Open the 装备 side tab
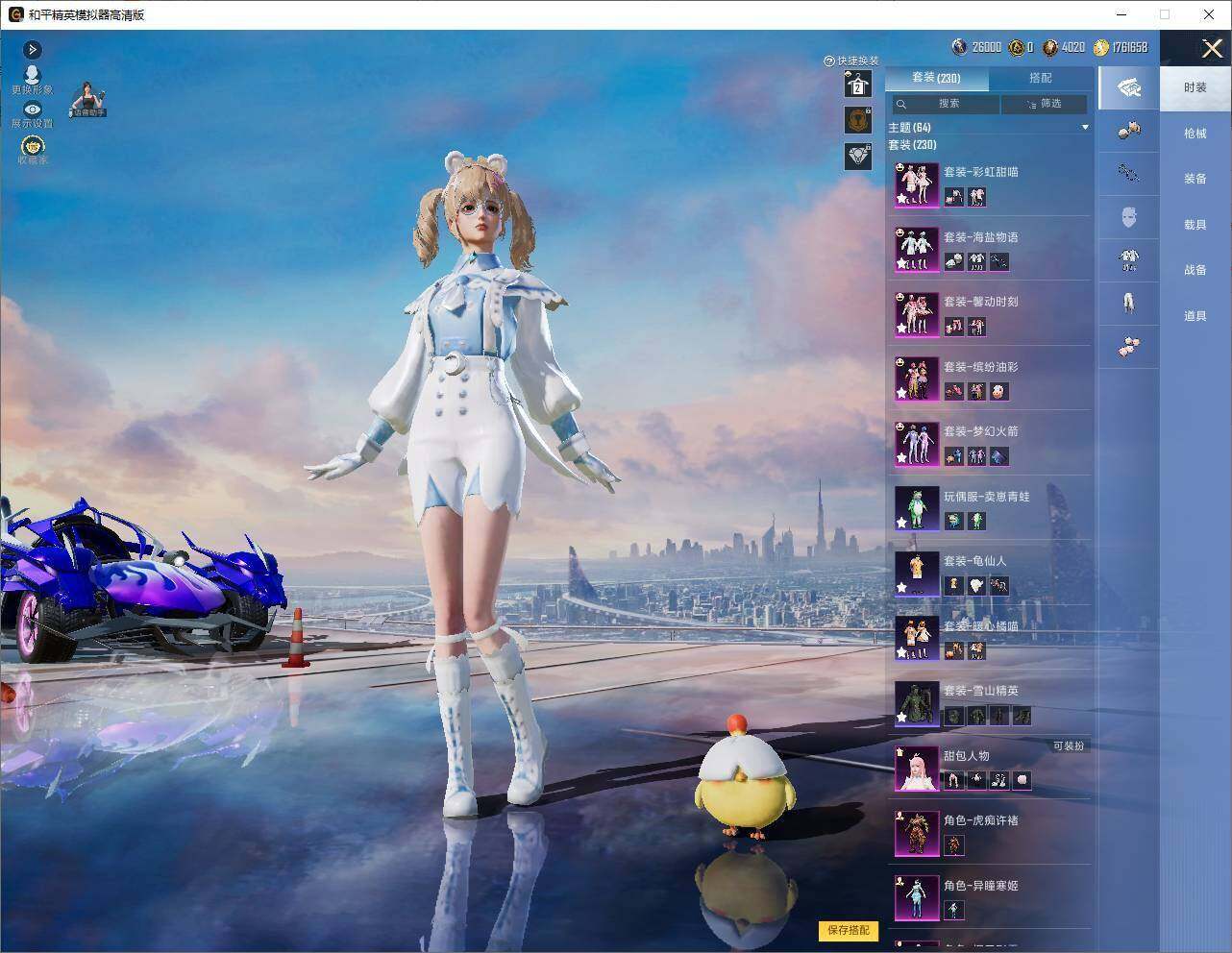Viewport: 1232px width, 953px height. pos(1195,179)
